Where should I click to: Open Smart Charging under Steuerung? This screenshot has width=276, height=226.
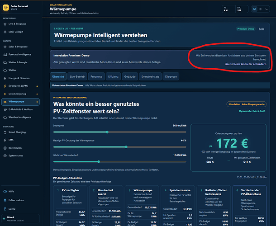(17, 132)
